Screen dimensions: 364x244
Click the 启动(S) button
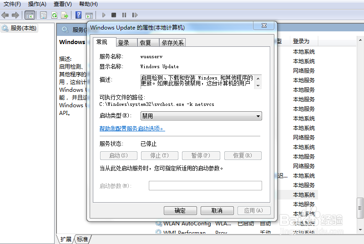tap(119, 155)
